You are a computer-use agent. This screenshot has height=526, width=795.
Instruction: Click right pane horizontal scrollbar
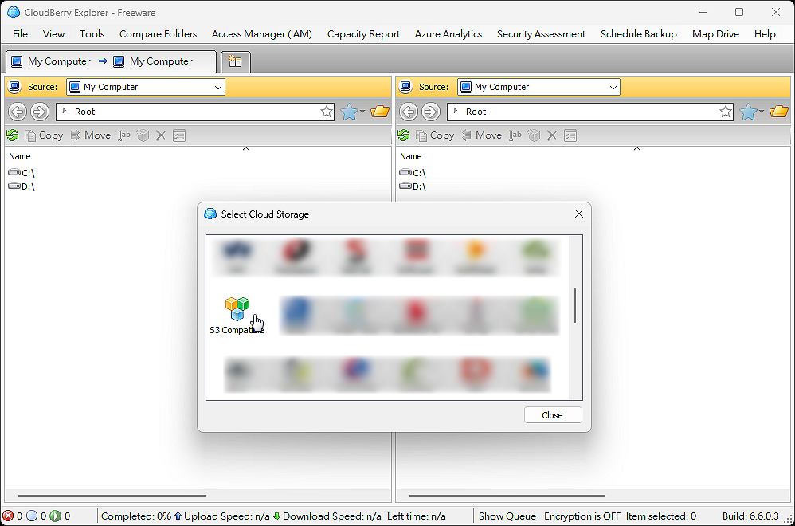(x=507, y=495)
